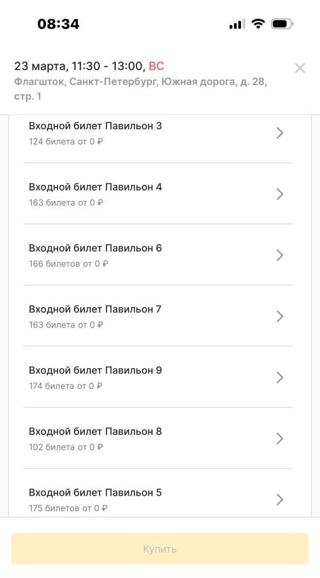320x578 pixels.
Task: Select Входной билет Павильон 7 entry
Action: (95, 309)
